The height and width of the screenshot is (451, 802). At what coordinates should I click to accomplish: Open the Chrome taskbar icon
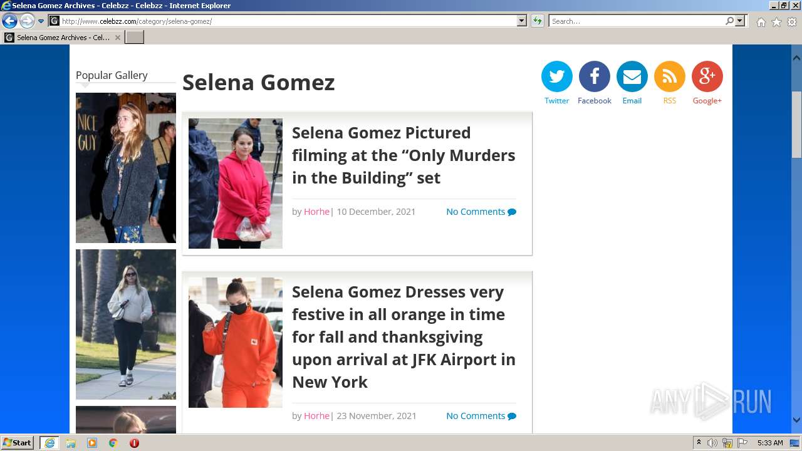tap(113, 443)
